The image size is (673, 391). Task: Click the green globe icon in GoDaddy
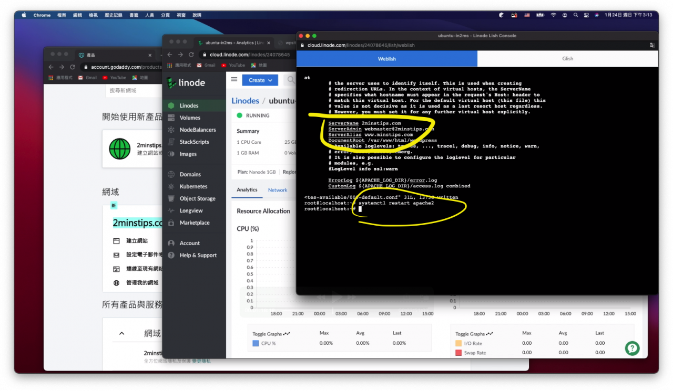[119, 149]
